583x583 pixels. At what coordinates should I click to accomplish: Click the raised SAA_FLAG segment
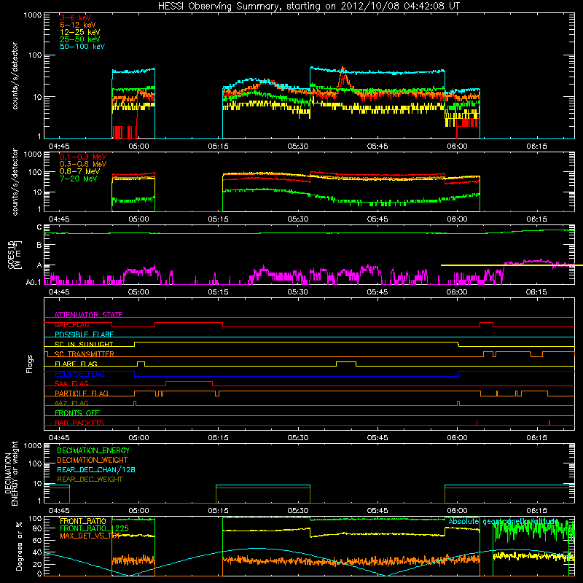pyautogui.click(x=189, y=382)
